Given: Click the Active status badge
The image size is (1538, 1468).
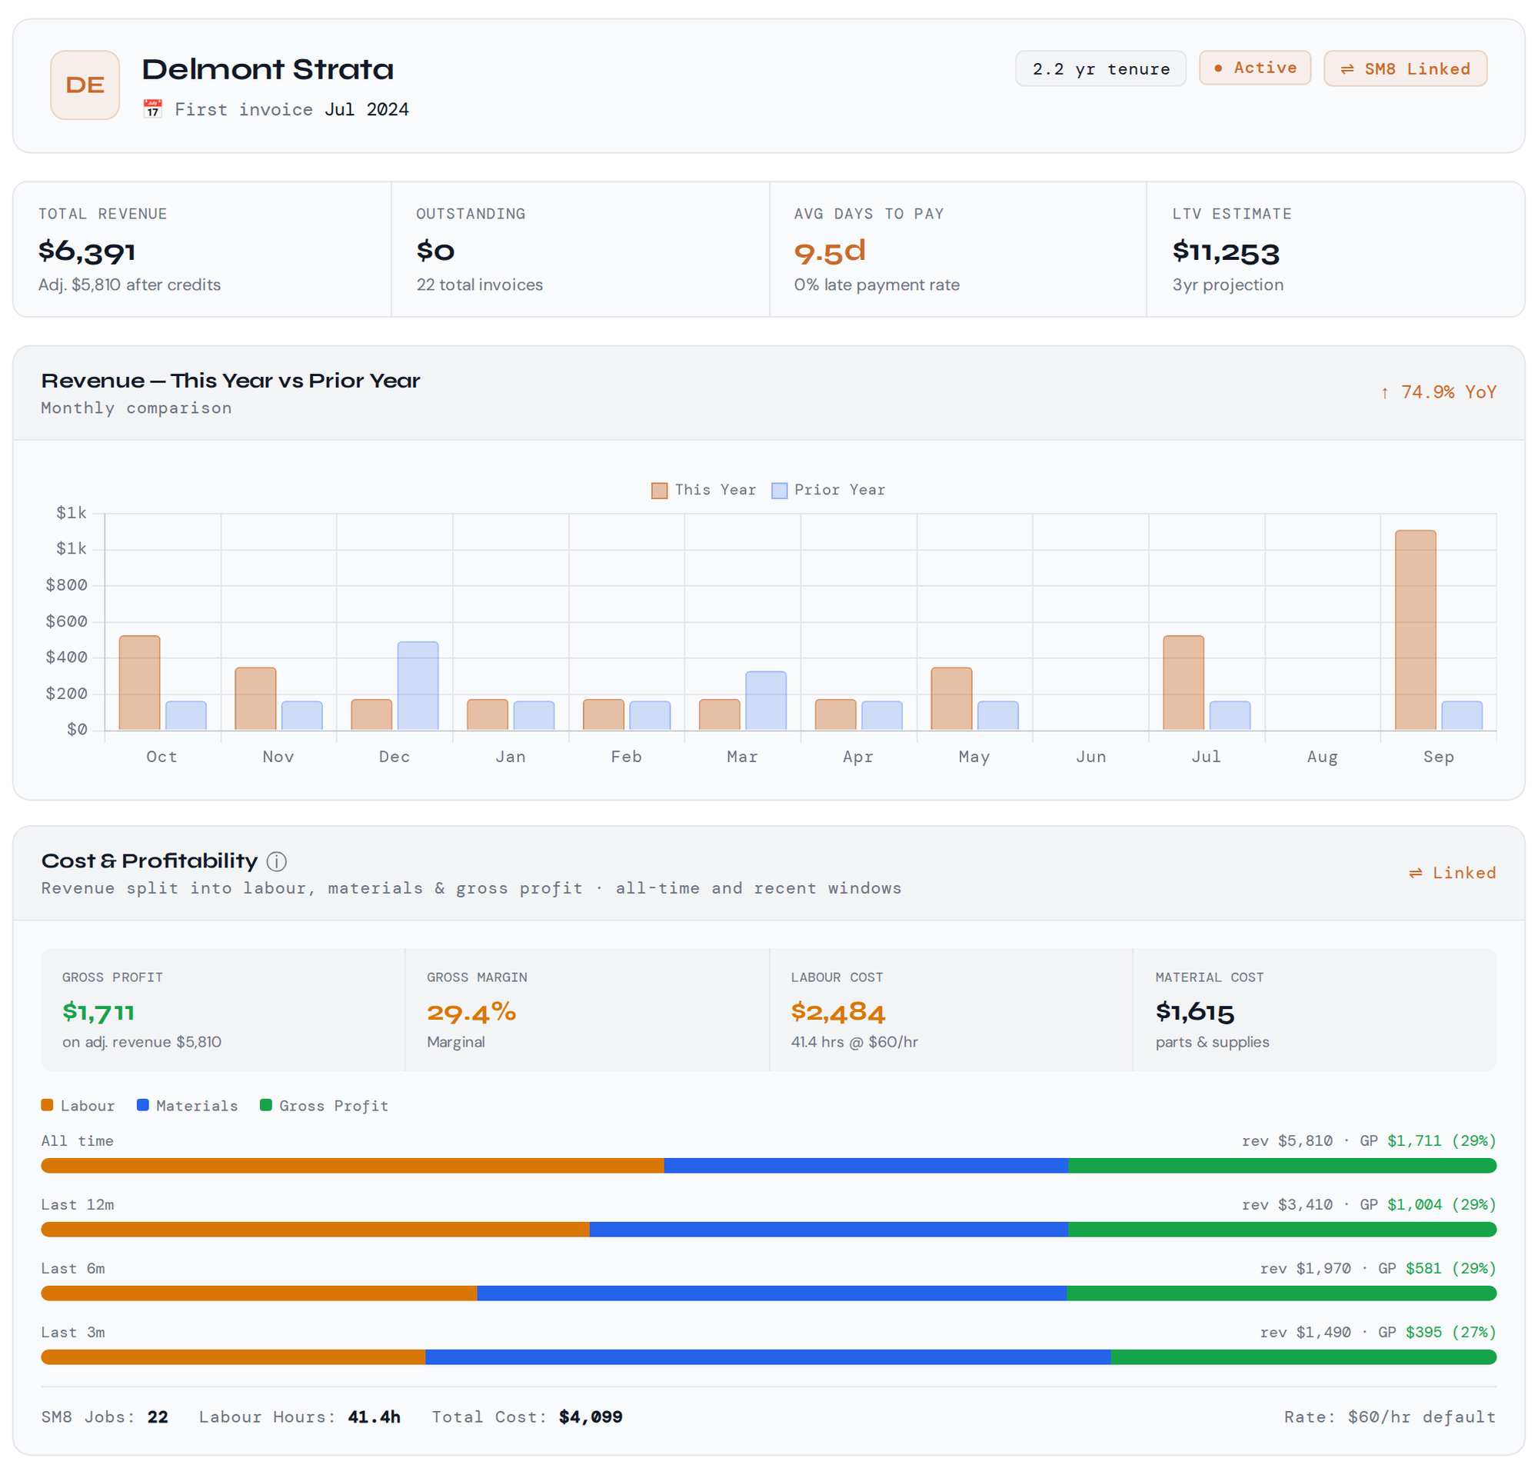Looking at the screenshot, I should point(1255,68).
